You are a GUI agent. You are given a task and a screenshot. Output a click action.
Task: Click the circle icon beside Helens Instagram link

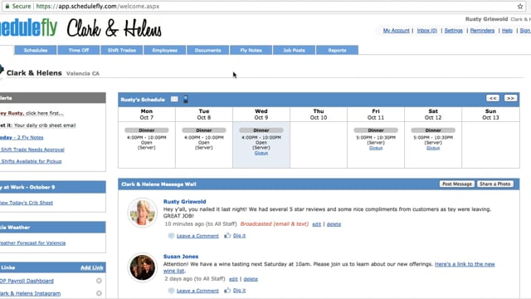99,293
